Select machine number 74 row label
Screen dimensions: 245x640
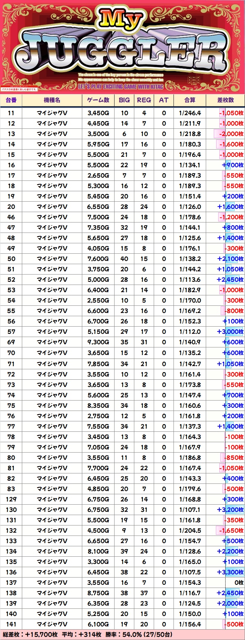click(11, 395)
